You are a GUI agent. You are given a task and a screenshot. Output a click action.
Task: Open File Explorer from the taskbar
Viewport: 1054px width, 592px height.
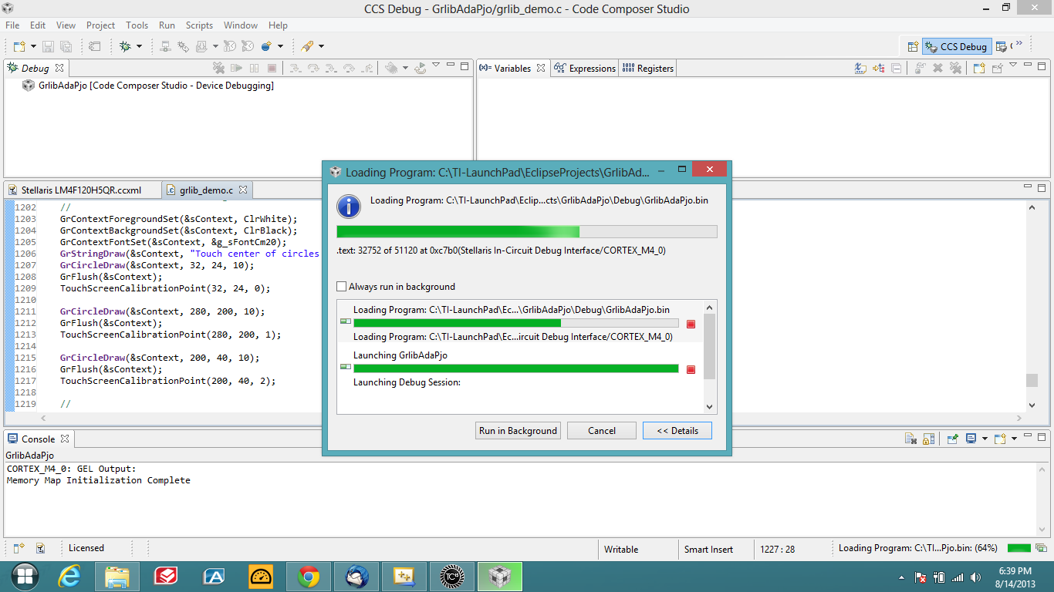coord(117,577)
